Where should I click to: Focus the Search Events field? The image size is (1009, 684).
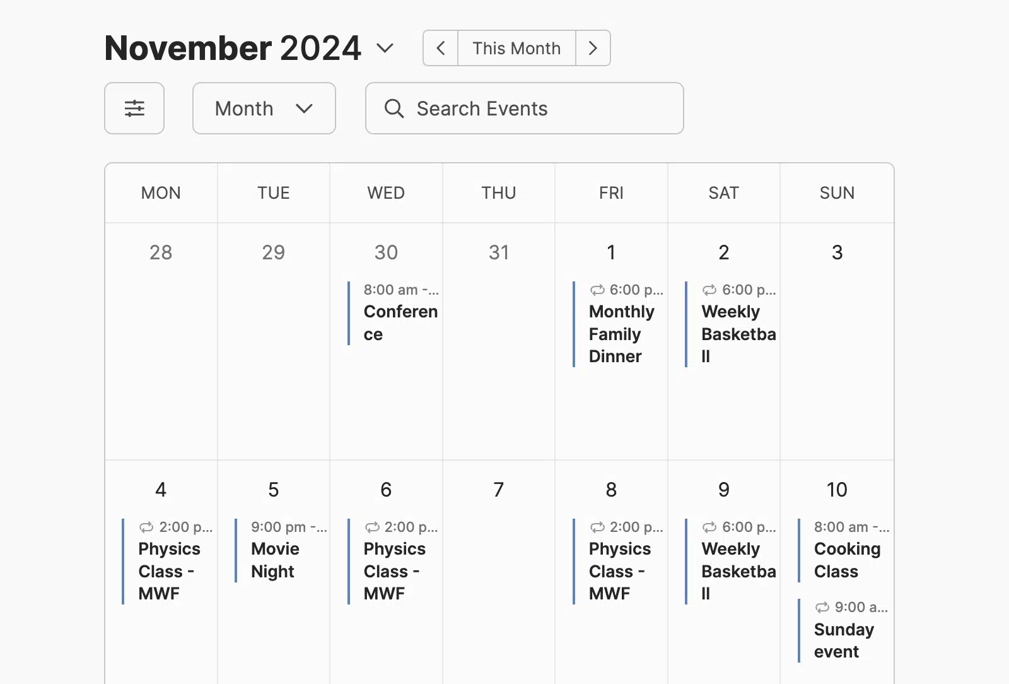(x=525, y=109)
